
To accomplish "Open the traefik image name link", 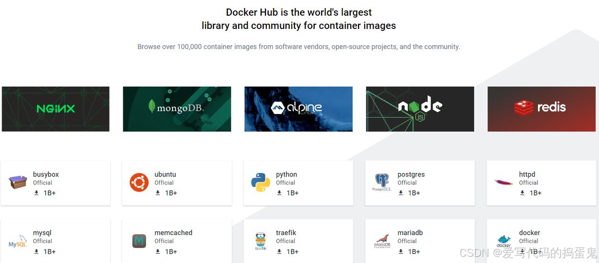I will click(286, 233).
